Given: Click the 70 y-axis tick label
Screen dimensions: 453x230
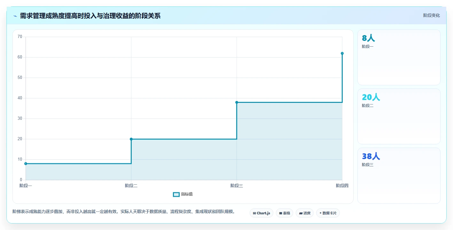Looking at the screenshot, I should pyautogui.click(x=20, y=37).
